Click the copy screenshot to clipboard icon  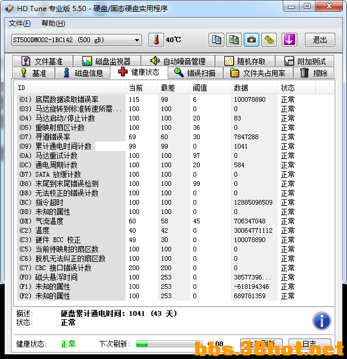click(x=234, y=40)
